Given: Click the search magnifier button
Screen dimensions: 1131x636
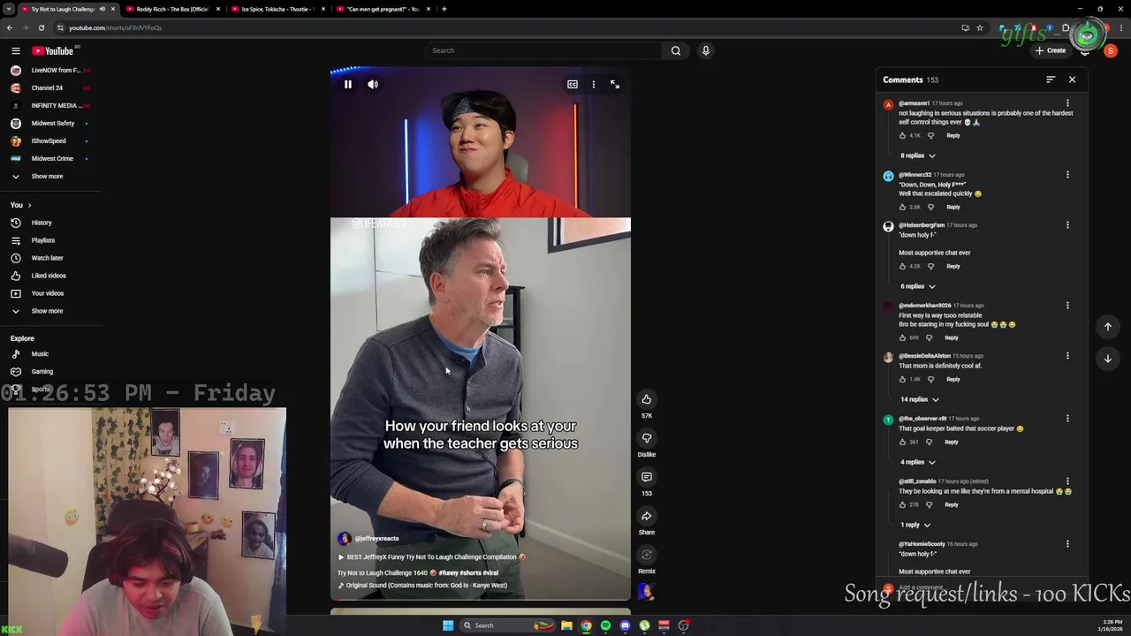Looking at the screenshot, I should tap(676, 50).
